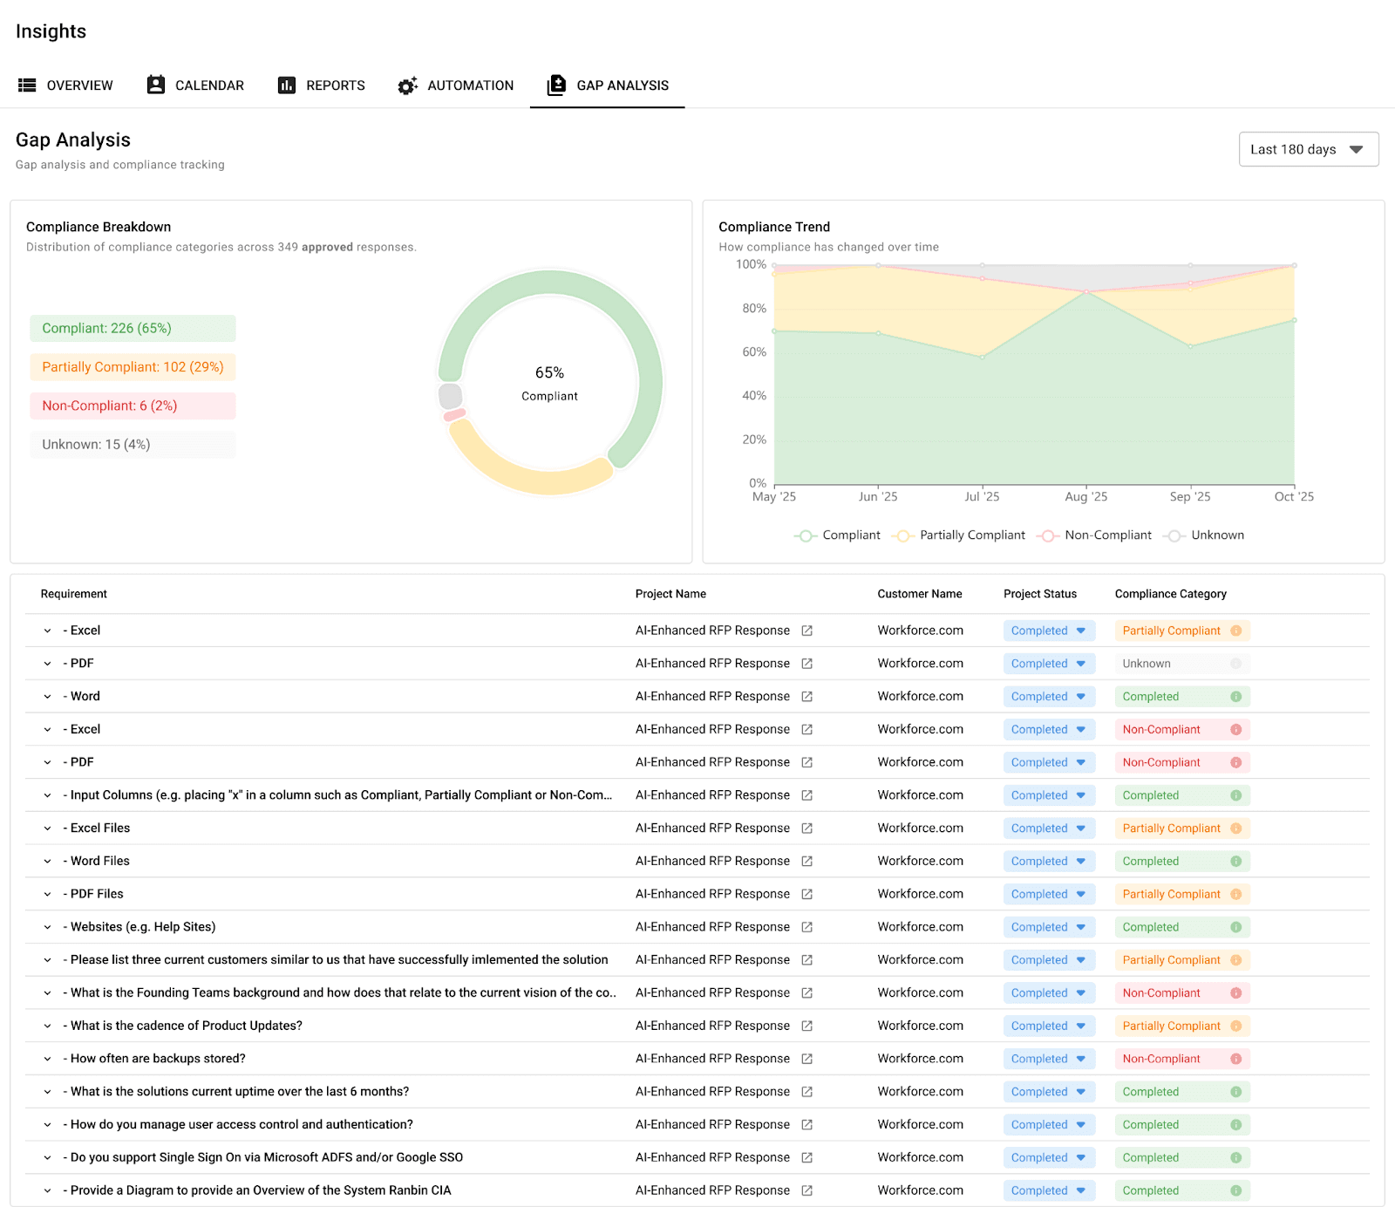Click the Compliant: 226 (65%) badge

click(x=133, y=328)
